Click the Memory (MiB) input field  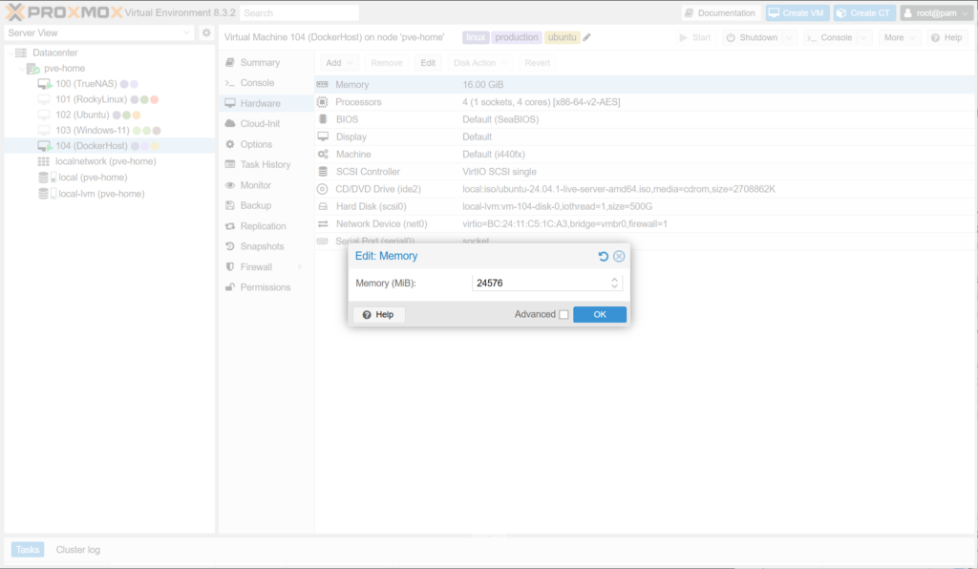click(540, 283)
